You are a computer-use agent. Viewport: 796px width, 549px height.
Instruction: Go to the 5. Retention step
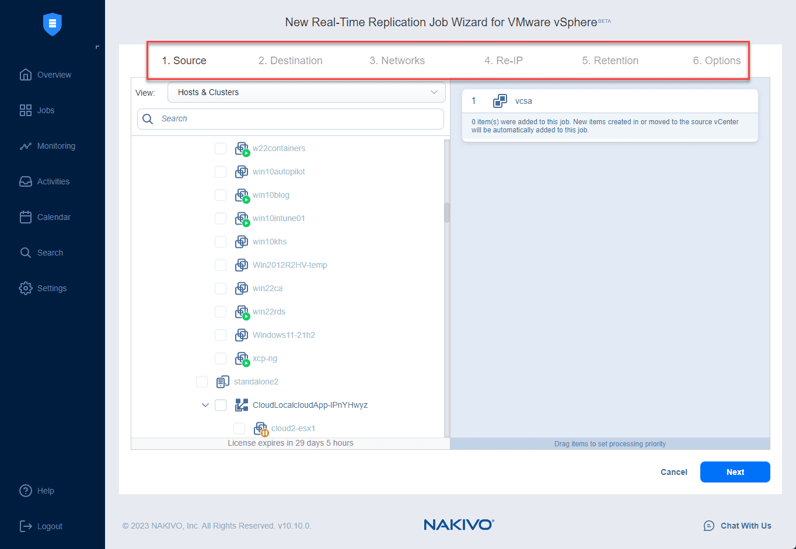[x=610, y=61]
